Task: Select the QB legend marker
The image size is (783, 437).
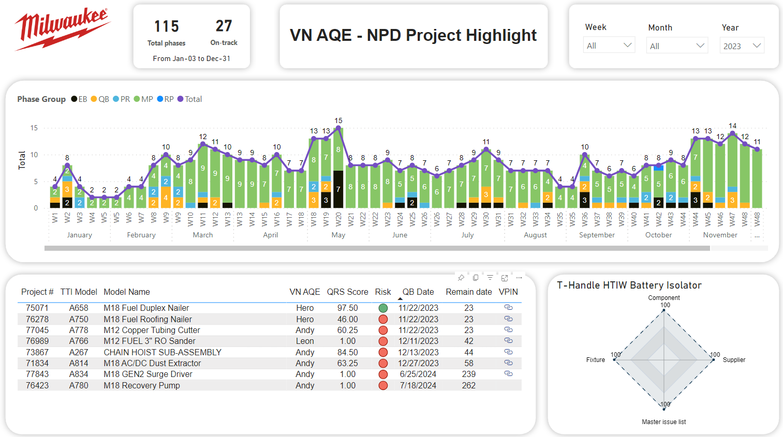Action: 94,99
